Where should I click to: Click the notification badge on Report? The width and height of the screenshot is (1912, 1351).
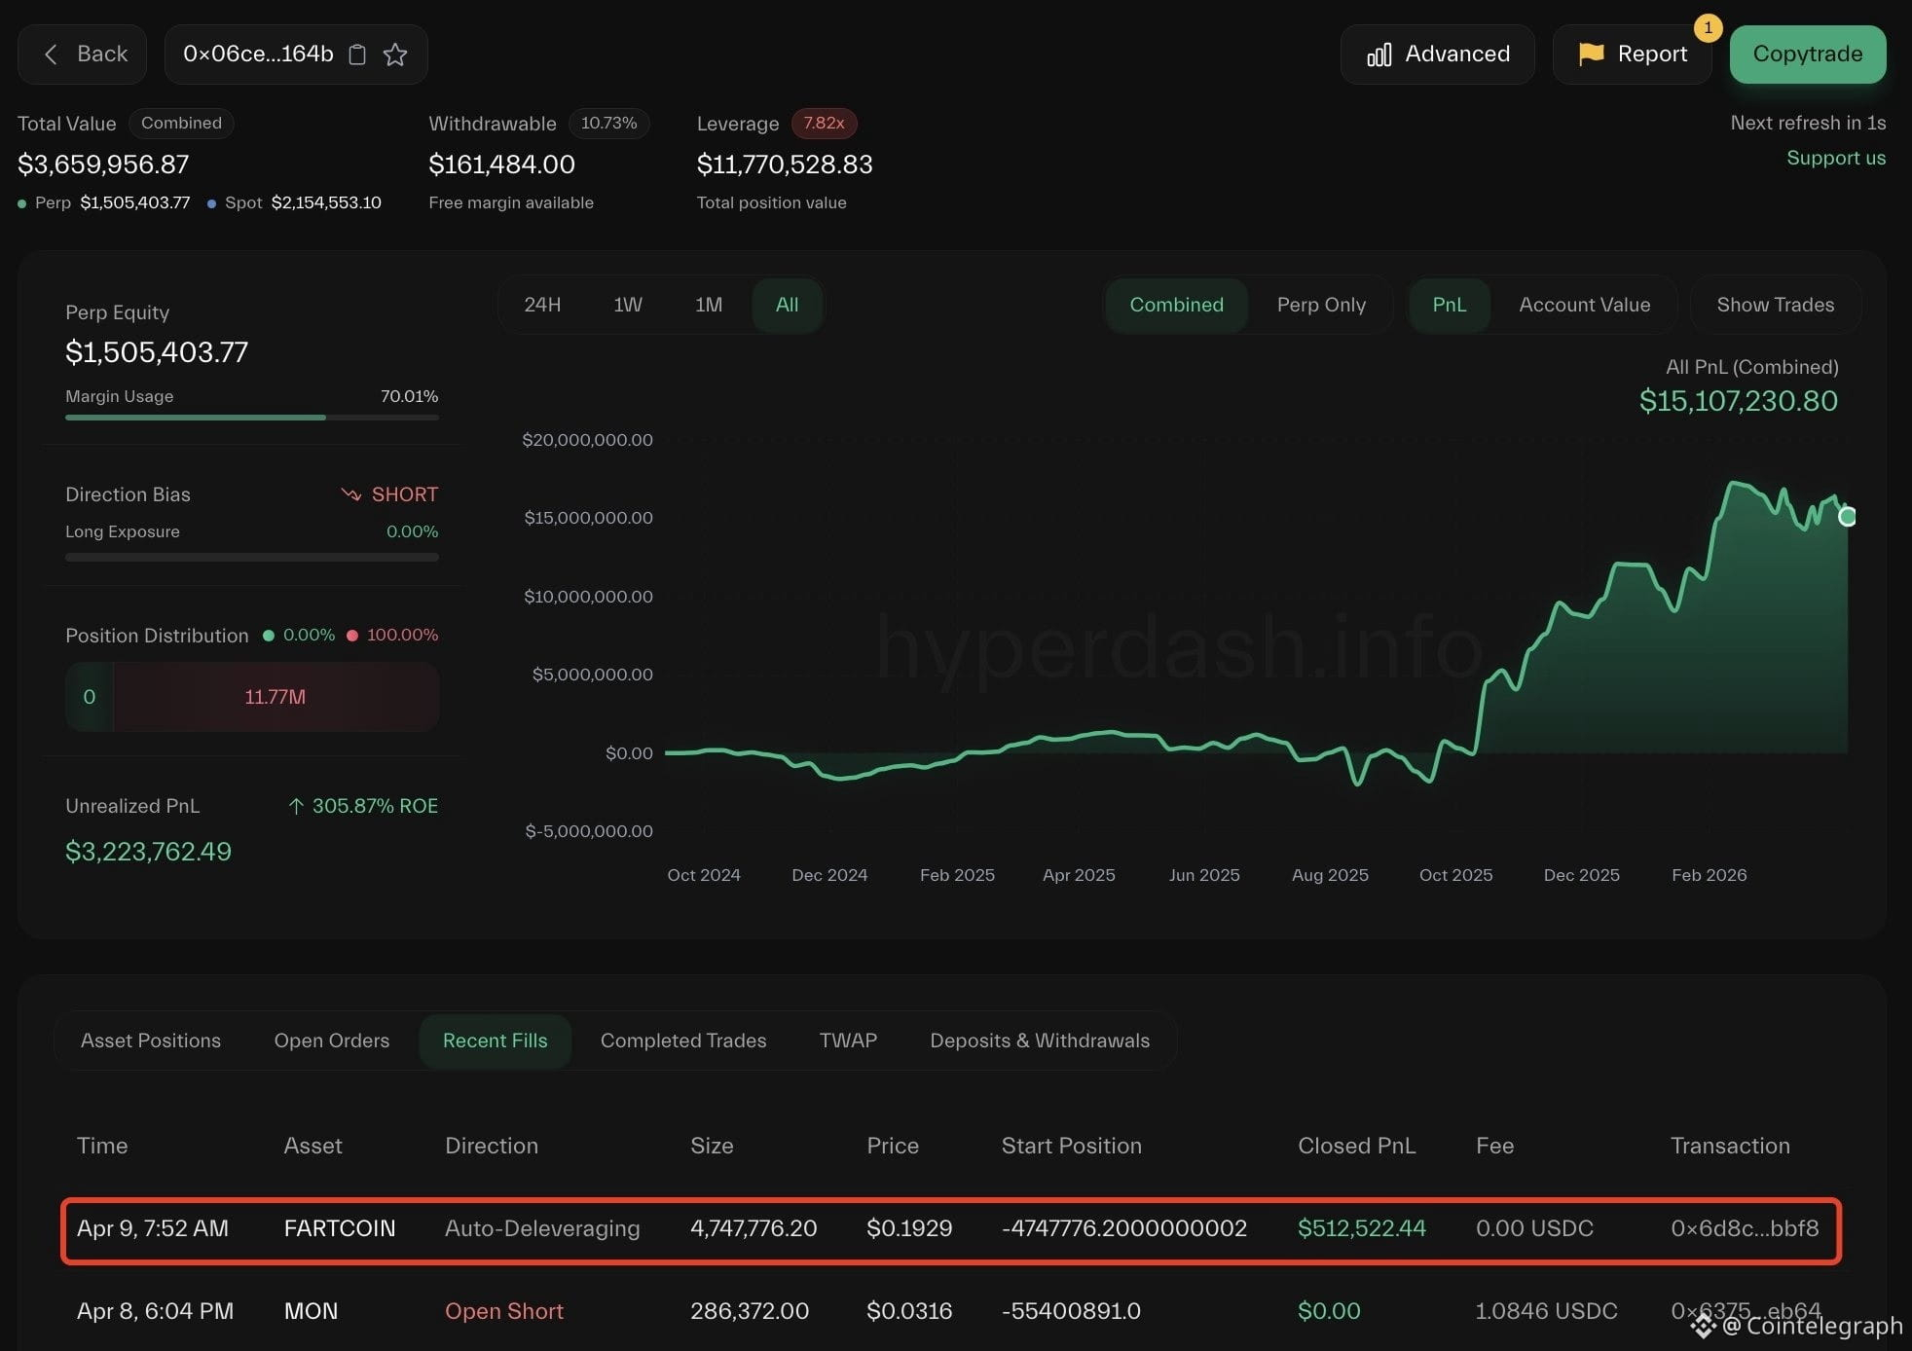click(1708, 28)
